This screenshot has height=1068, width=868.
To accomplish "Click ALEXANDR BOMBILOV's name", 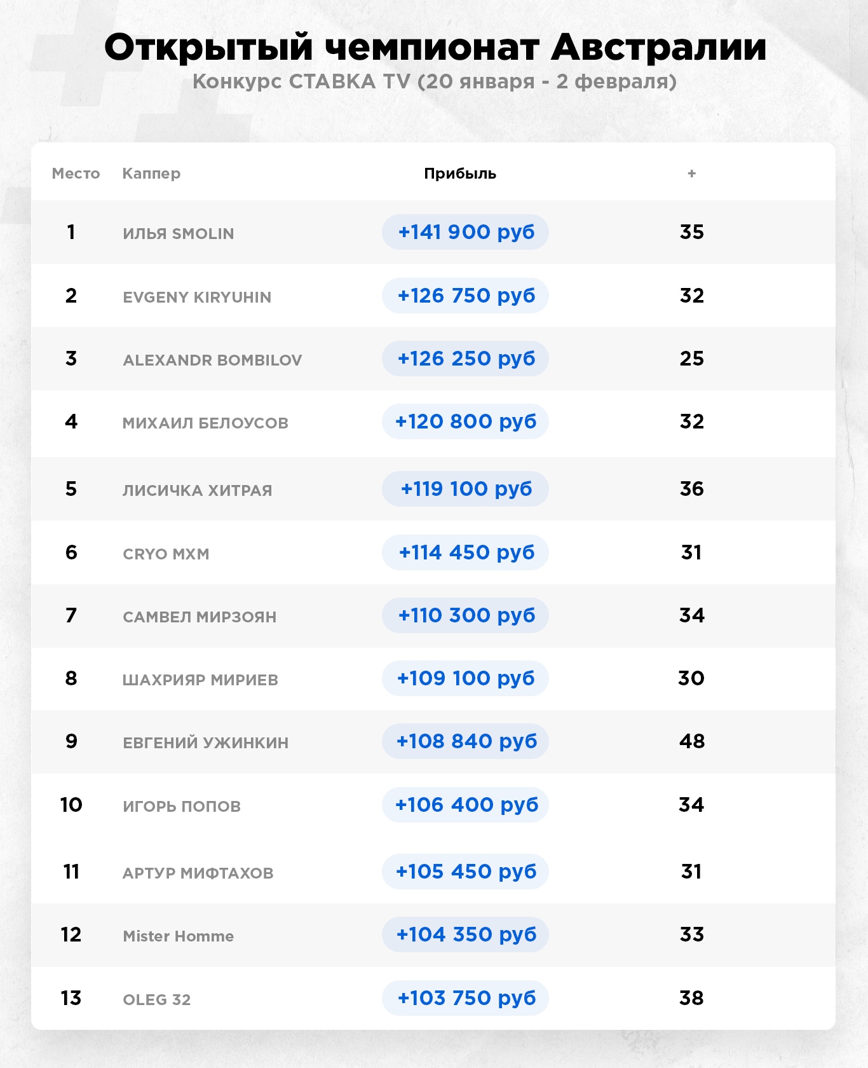I will (x=212, y=360).
